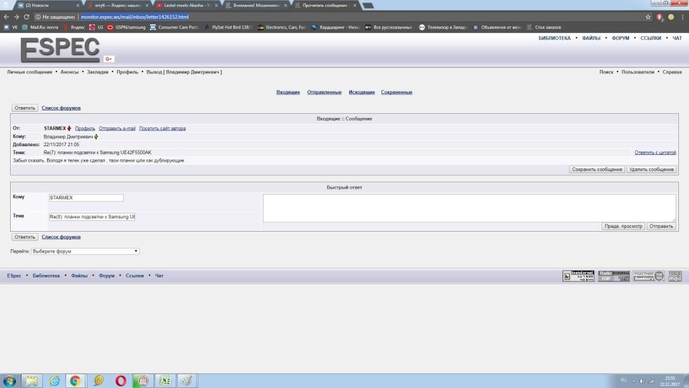Click the VK bookmark in bookmarks bar

tap(11, 28)
